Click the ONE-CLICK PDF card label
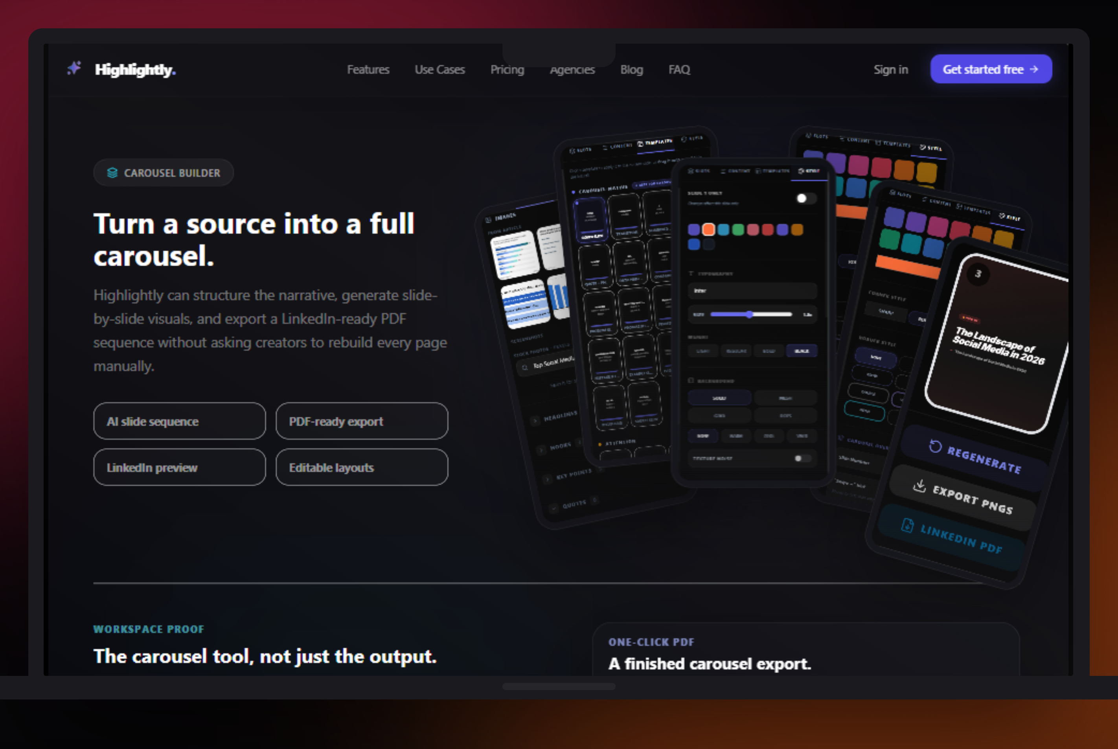Image resolution: width=1118 pixels, height=749 pixels. click(x=651, y=642)
